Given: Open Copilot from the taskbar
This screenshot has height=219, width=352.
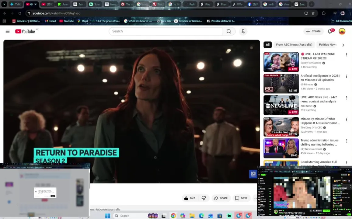Looking at the screenshot, I should (183, 216).
